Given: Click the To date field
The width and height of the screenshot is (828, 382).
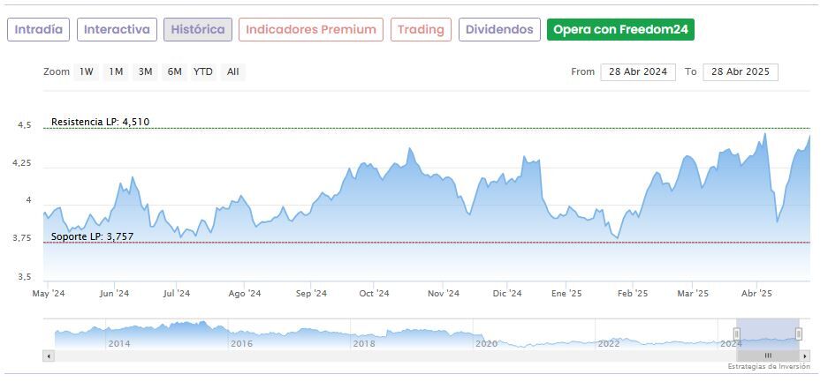Looking at the screenshot, I should point(741,72).
